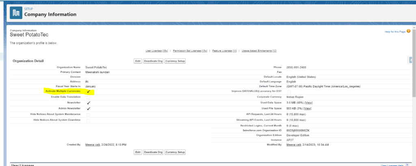Jump to Usage-based Entitlements link

259,51
